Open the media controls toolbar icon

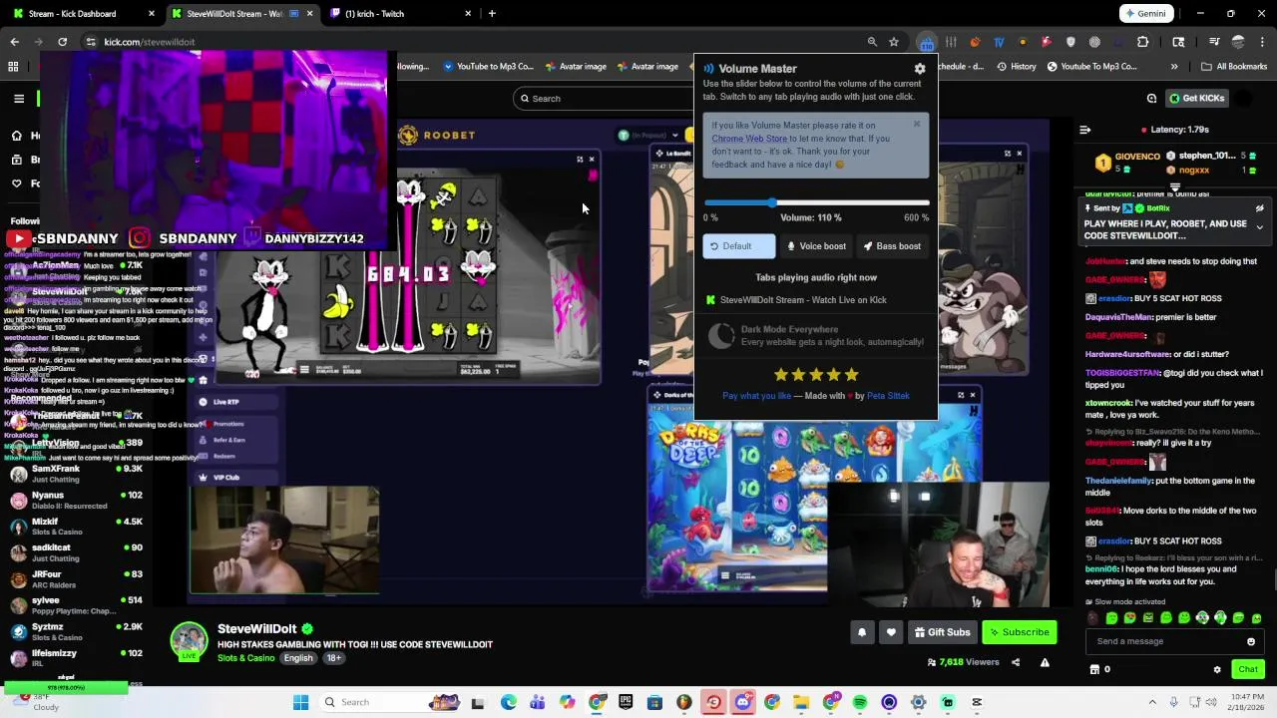click(x=1214, y=42)
